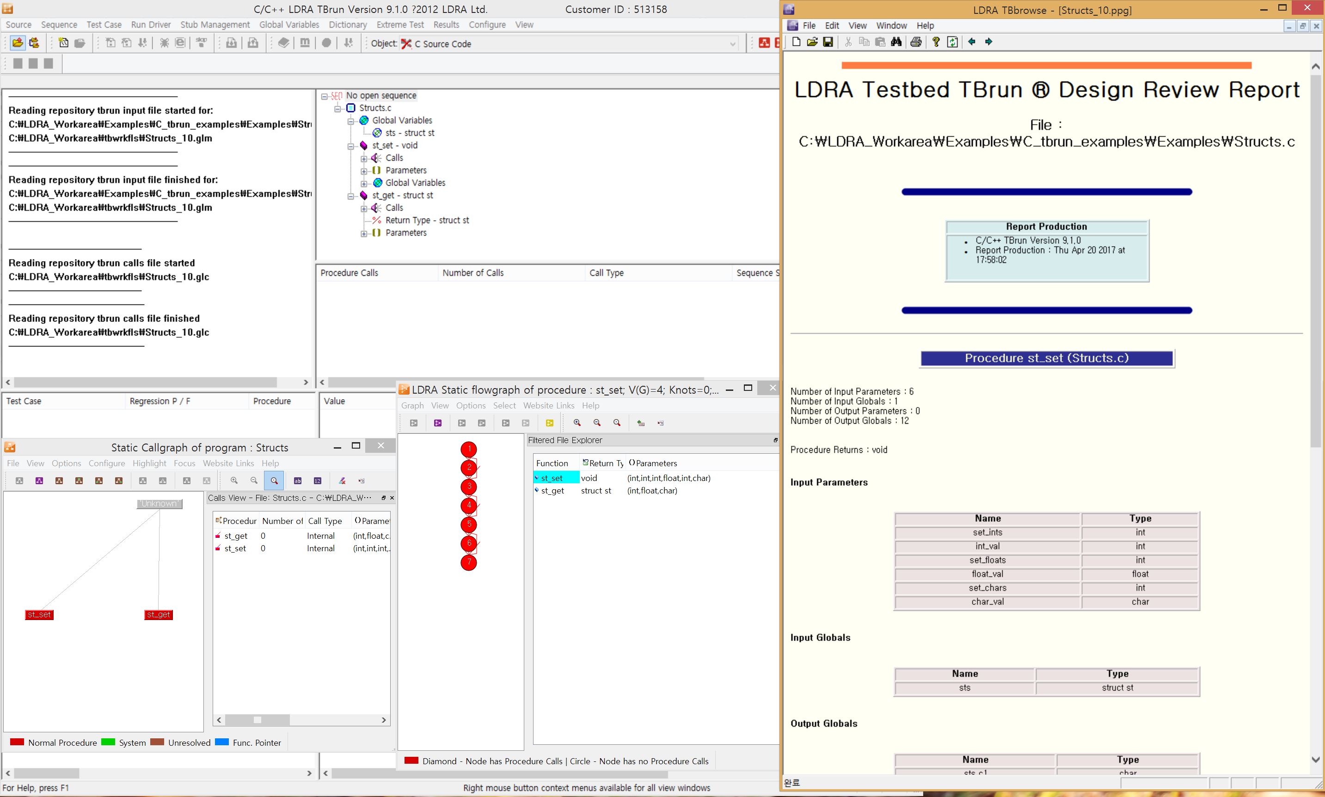Click the yellow flowgraph icon in flowgraph toolbar

(550, 423)
